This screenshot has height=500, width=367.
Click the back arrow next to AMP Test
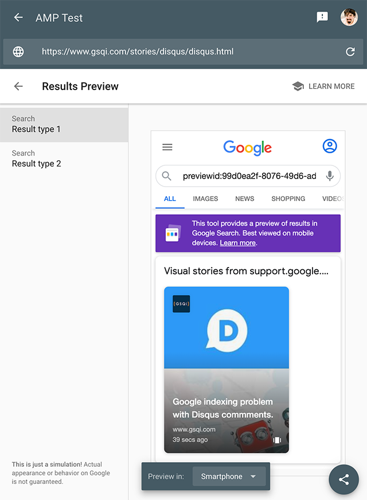18,18
